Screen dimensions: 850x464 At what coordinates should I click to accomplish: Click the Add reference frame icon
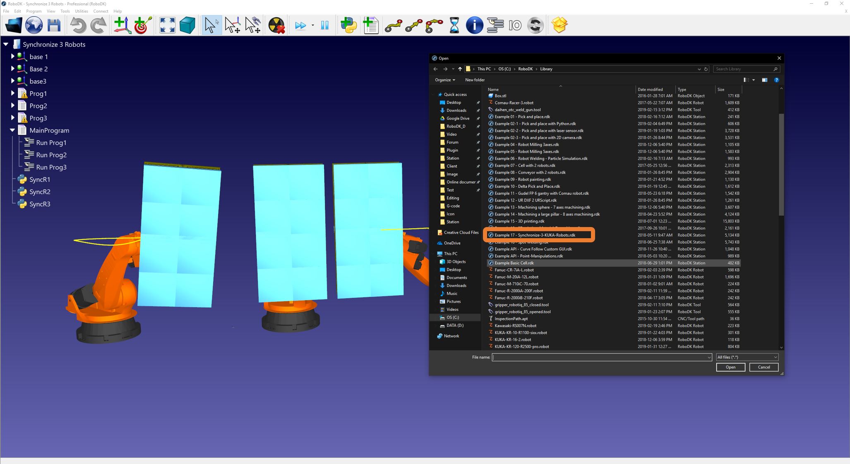[x=122, y=25]
